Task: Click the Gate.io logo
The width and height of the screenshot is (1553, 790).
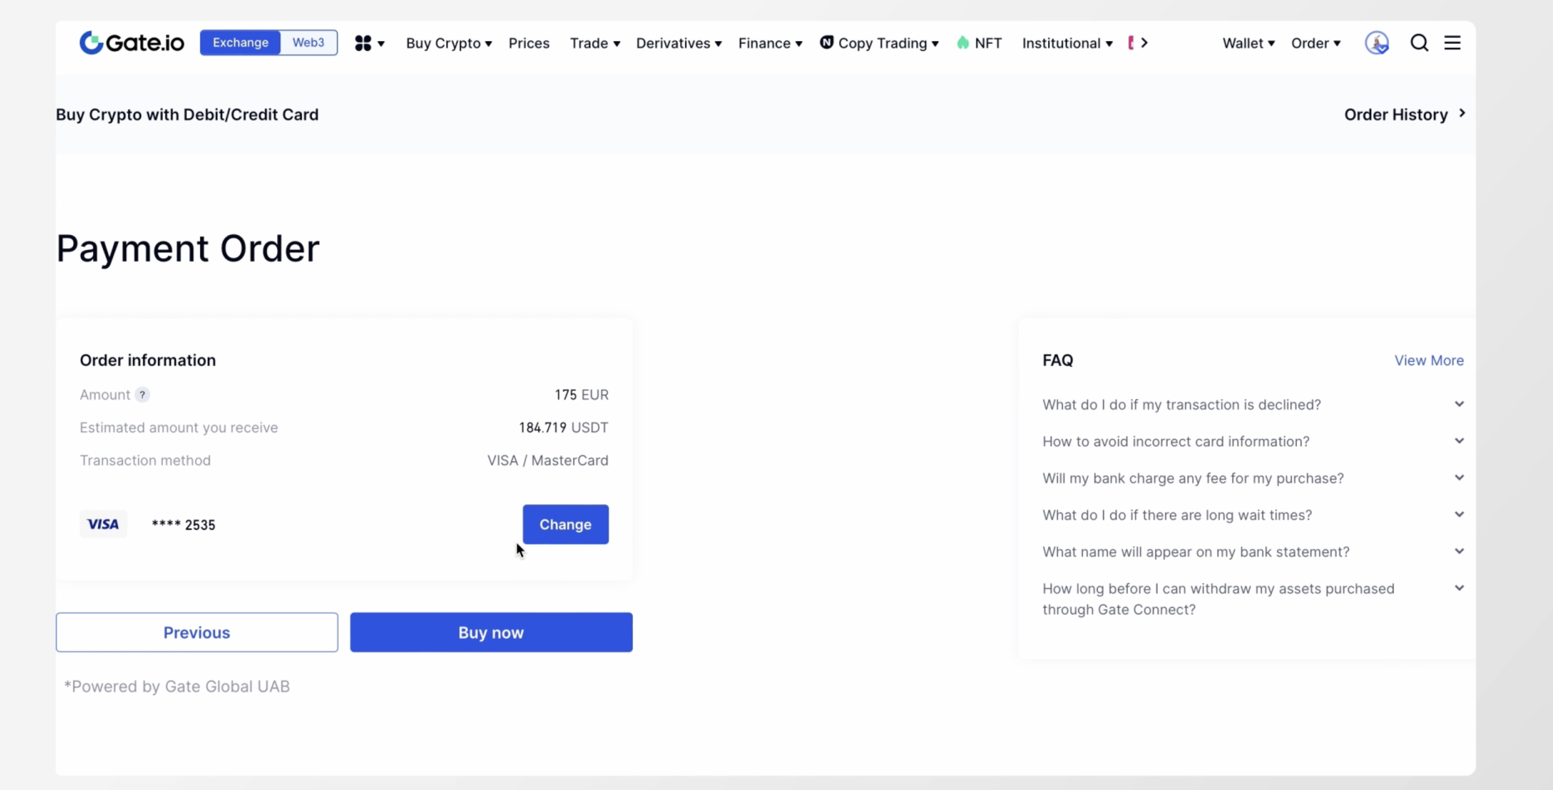Action: 132,43
